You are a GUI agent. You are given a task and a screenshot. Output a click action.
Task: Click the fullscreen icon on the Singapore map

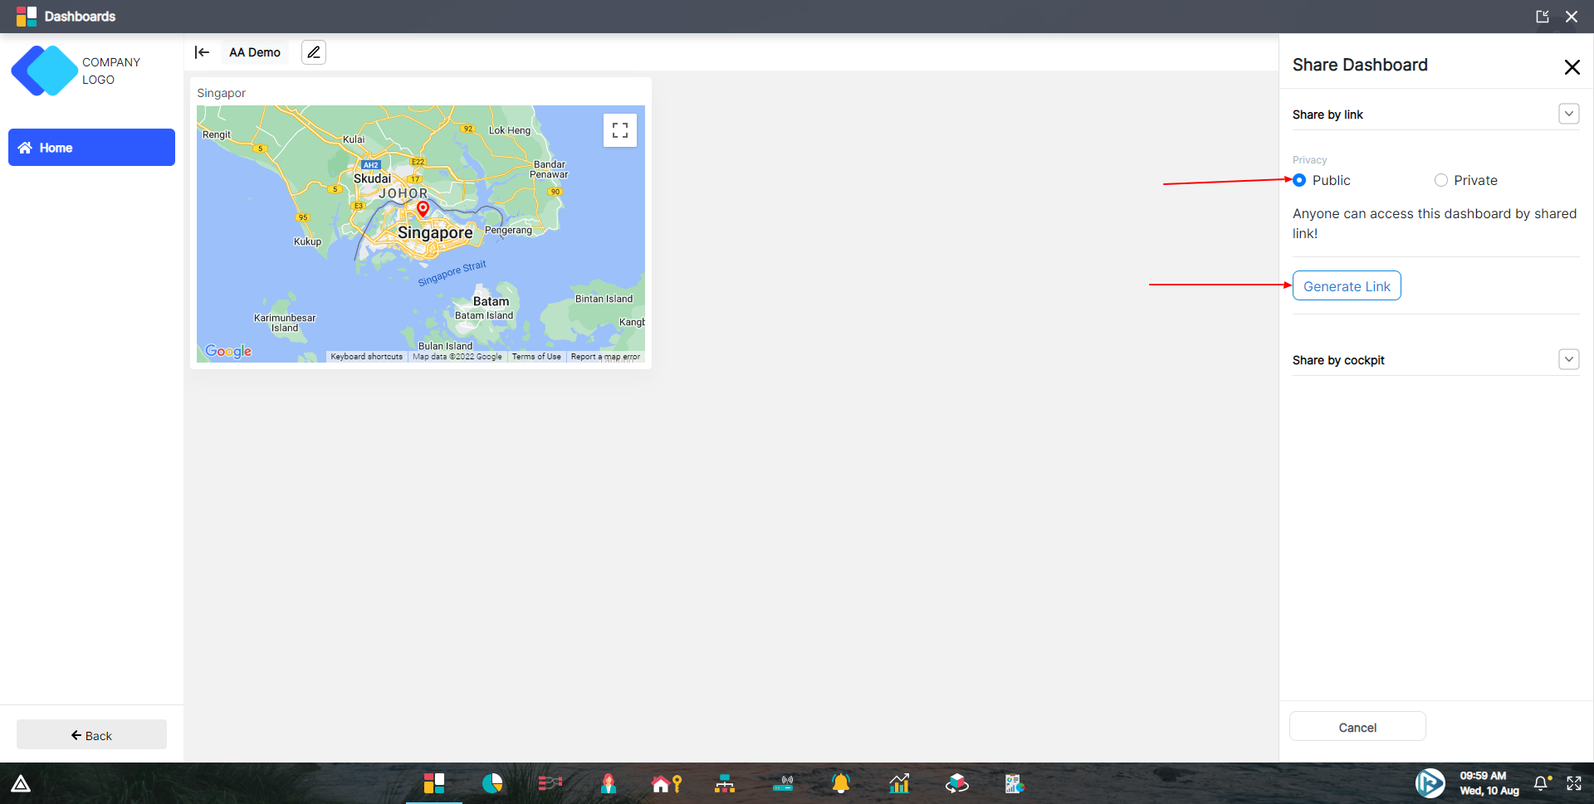619,129
